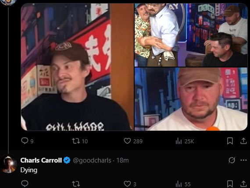The image size is (250, 188).
Task: Repost the tweet with 10 reposts
Action: point(80,141)
